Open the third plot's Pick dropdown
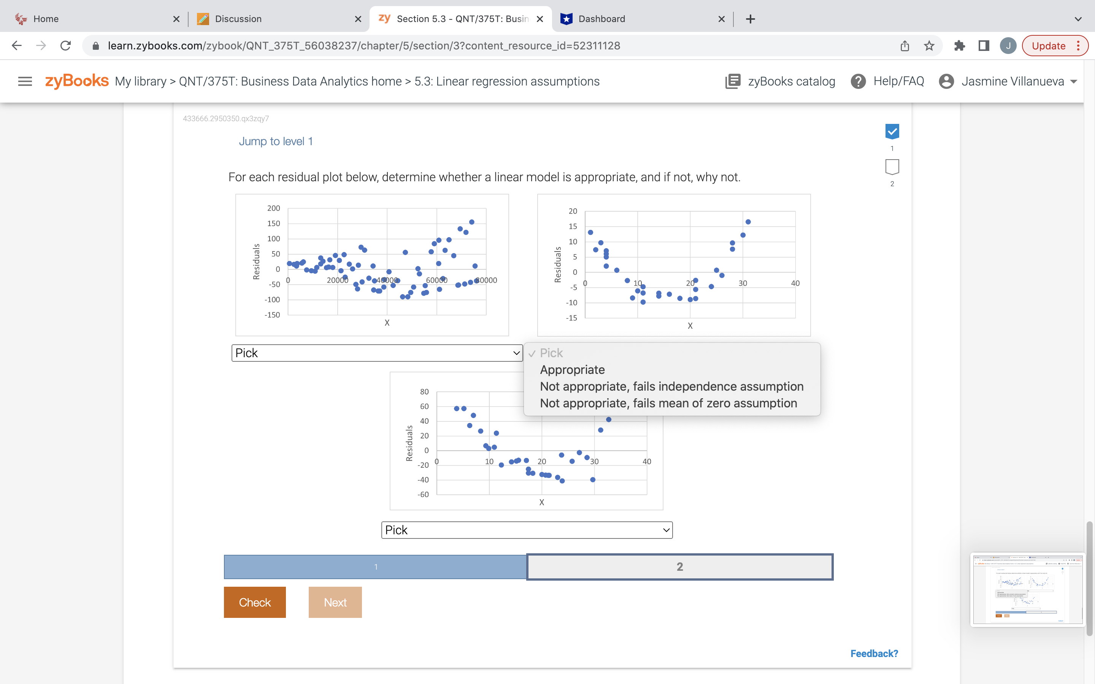 [527, 530]
